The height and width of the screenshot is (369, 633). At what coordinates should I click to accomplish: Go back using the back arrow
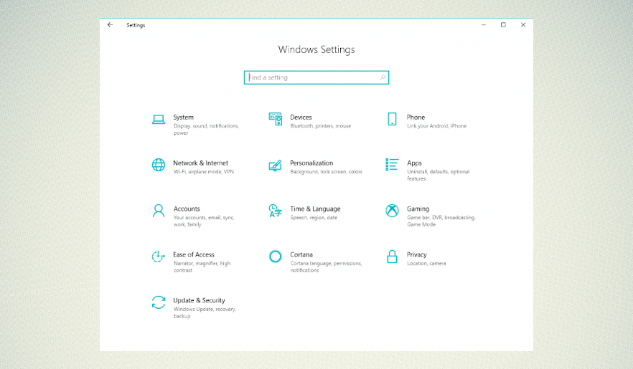(x=110, y=25)
